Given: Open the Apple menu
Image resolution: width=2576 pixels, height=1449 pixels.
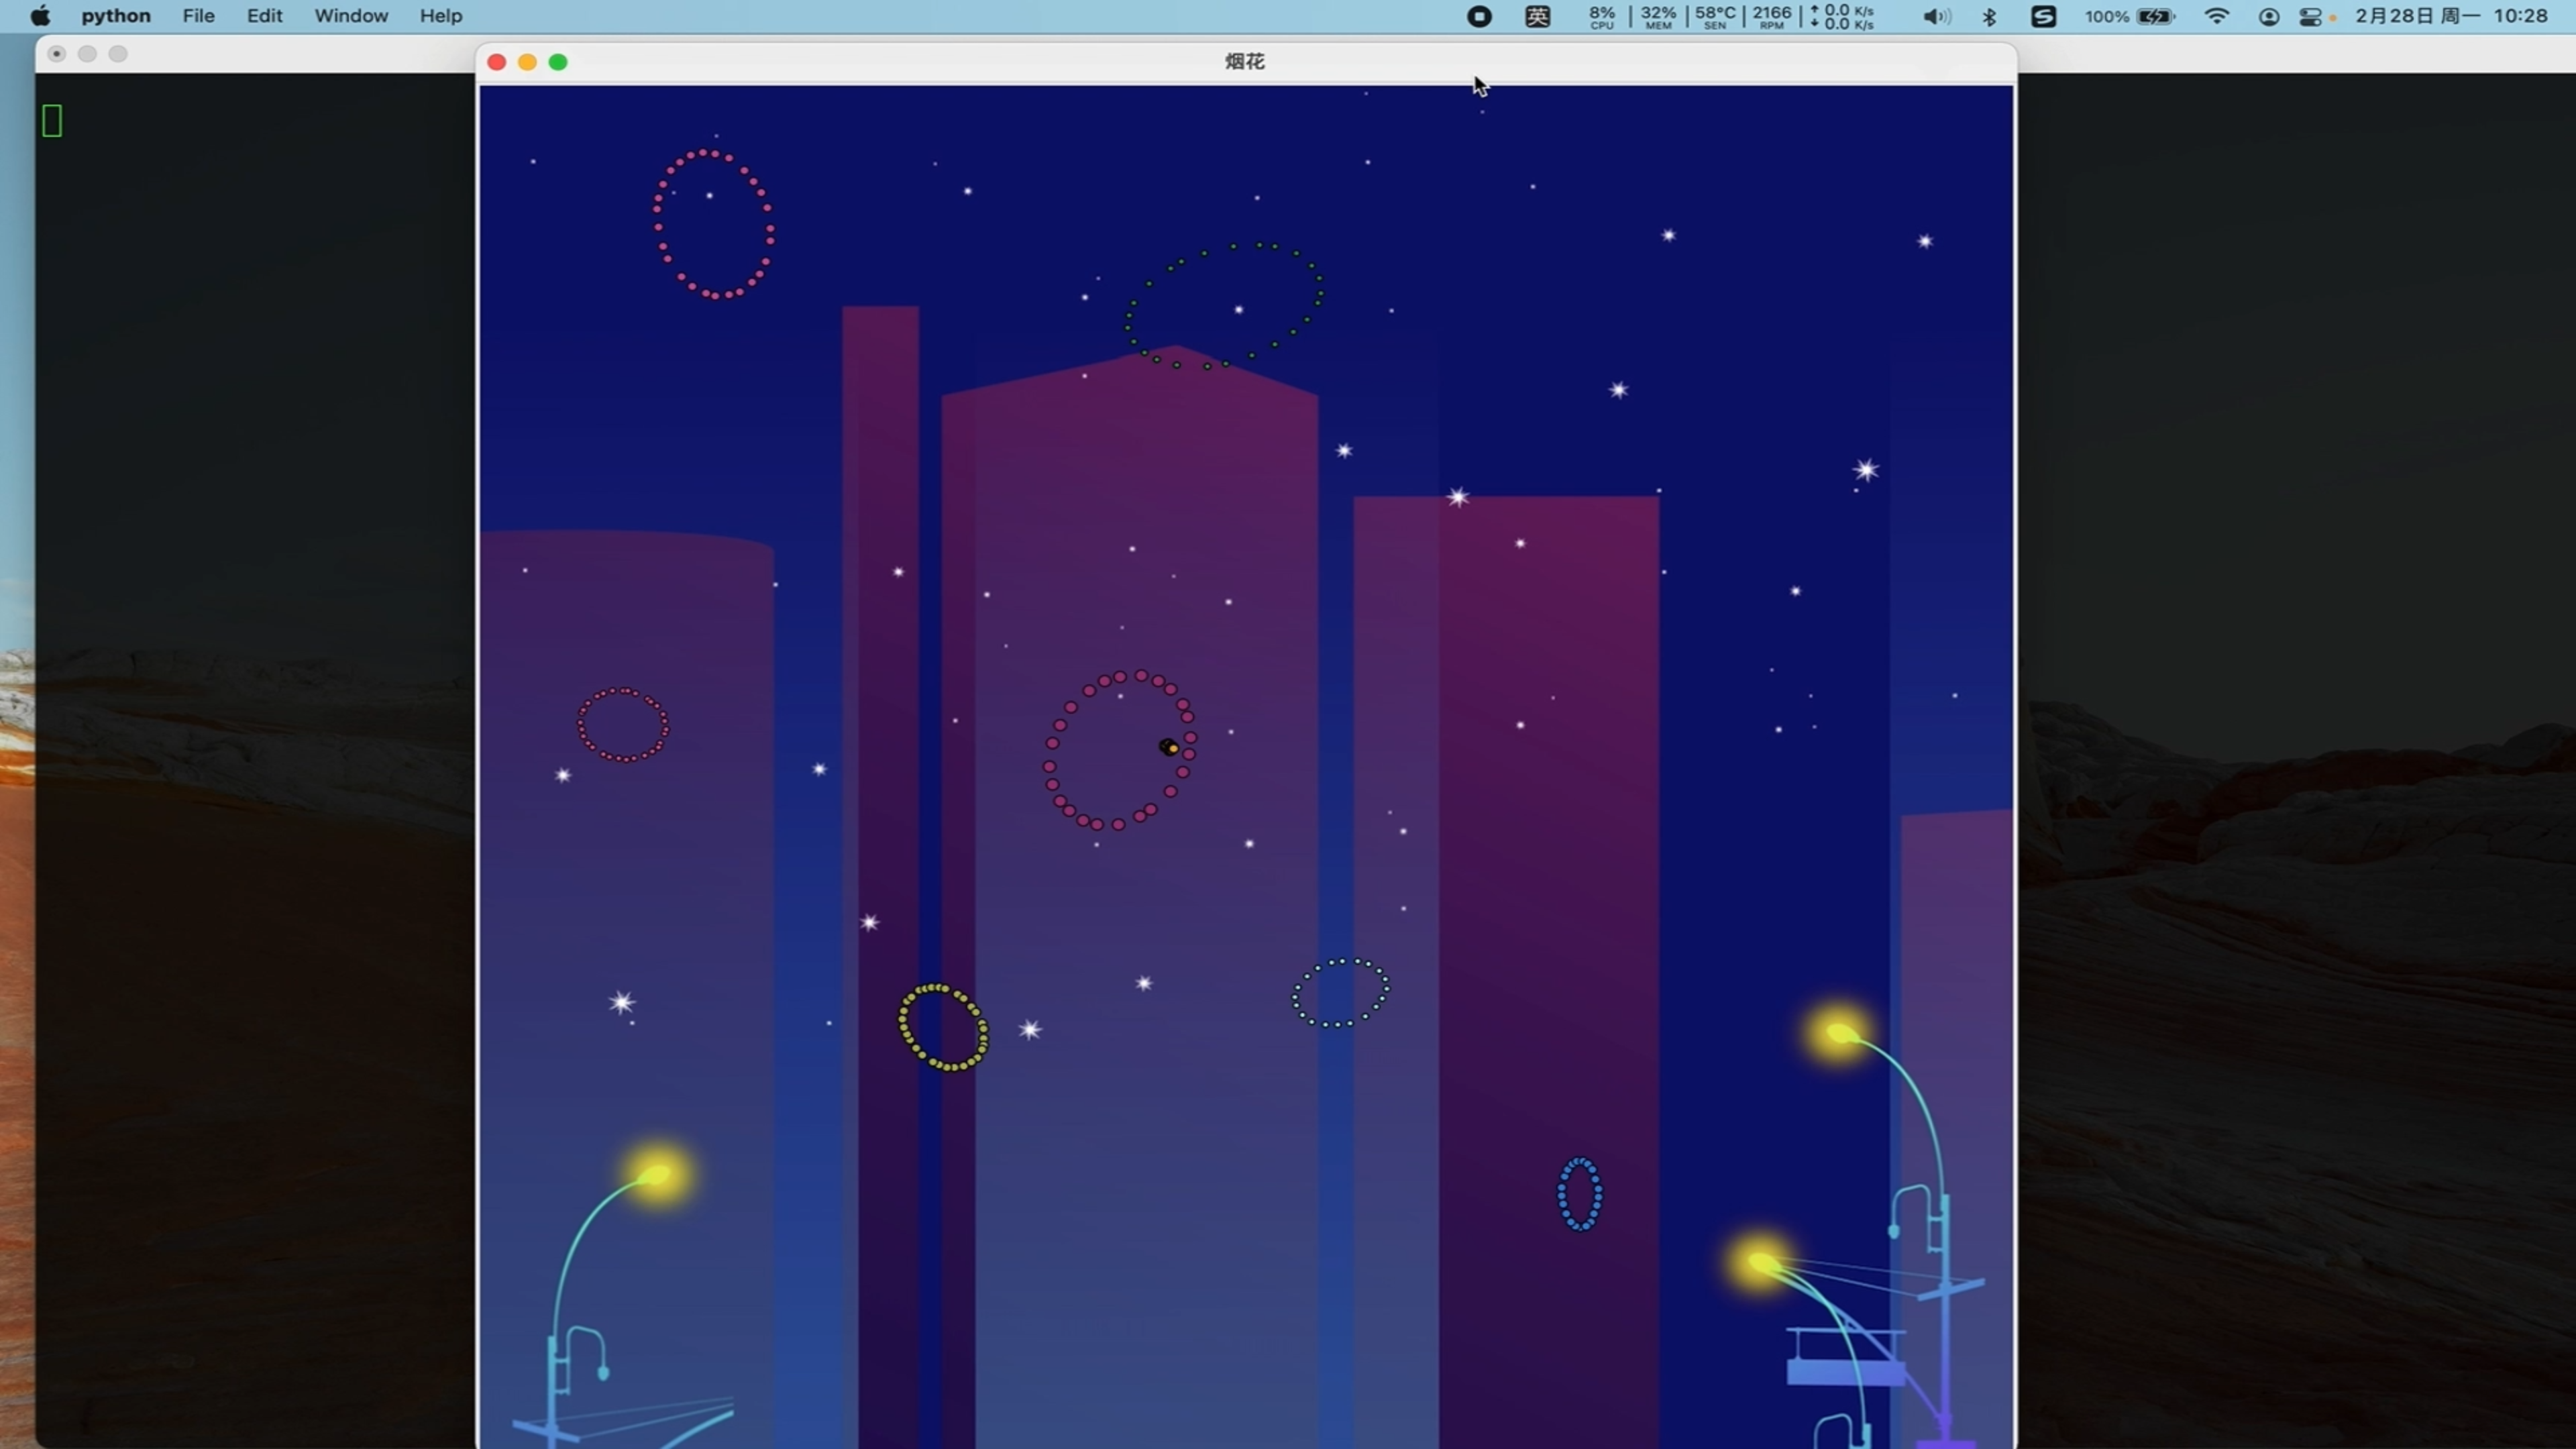Looking at the screenshot, I should pos(40,16).
